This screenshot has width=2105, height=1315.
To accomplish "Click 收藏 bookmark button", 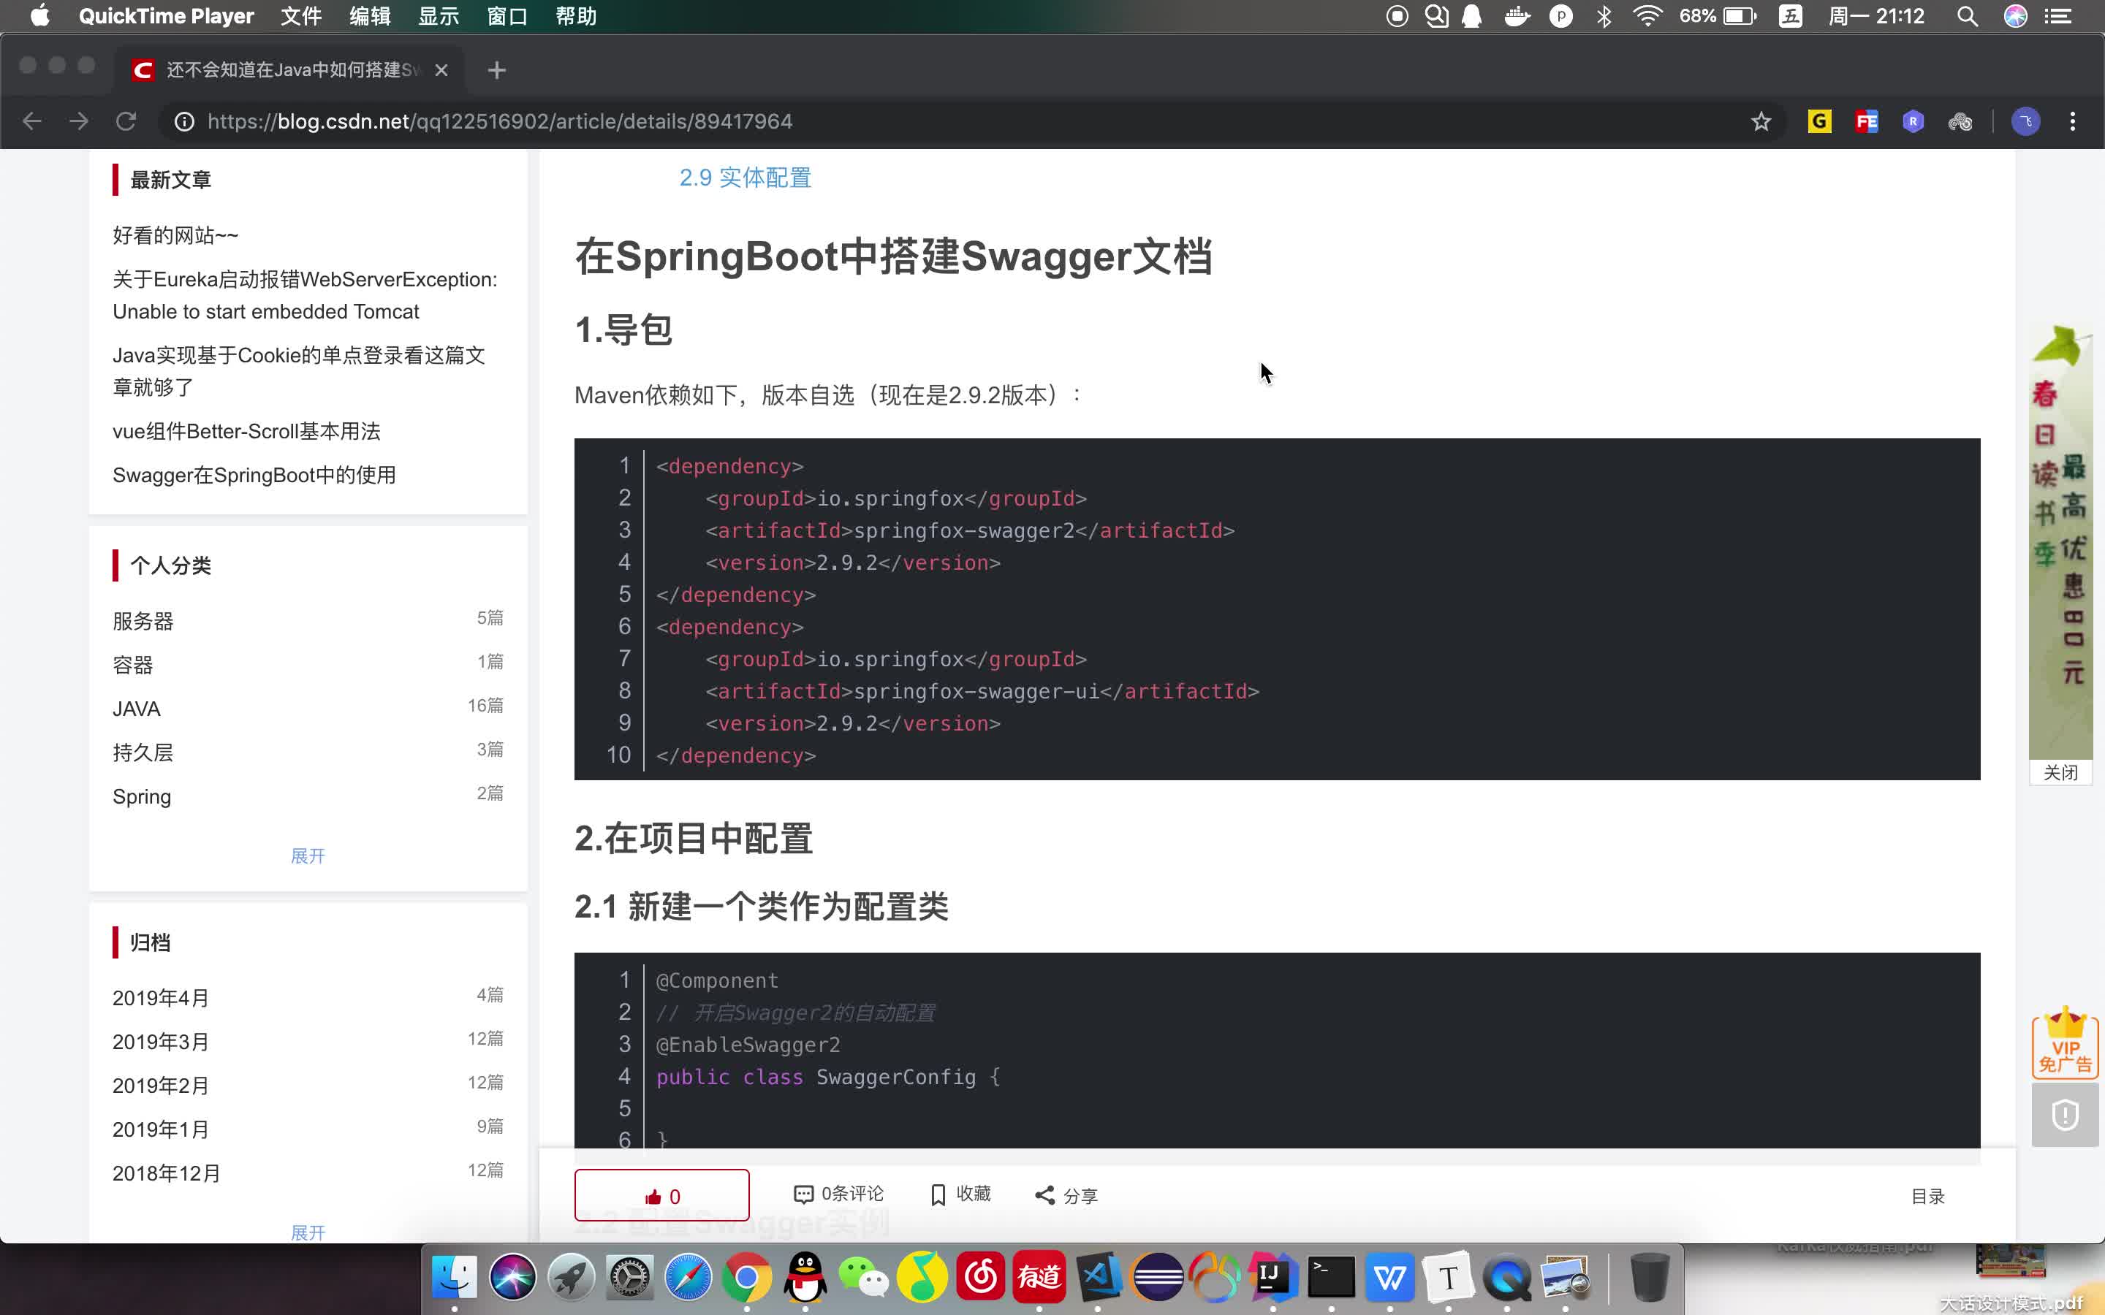I will [960, 1194].
